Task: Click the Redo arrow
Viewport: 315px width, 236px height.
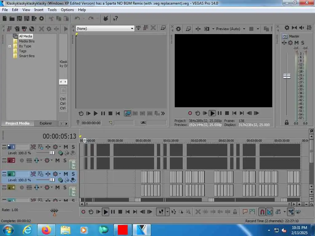Action: coord(91,18)
